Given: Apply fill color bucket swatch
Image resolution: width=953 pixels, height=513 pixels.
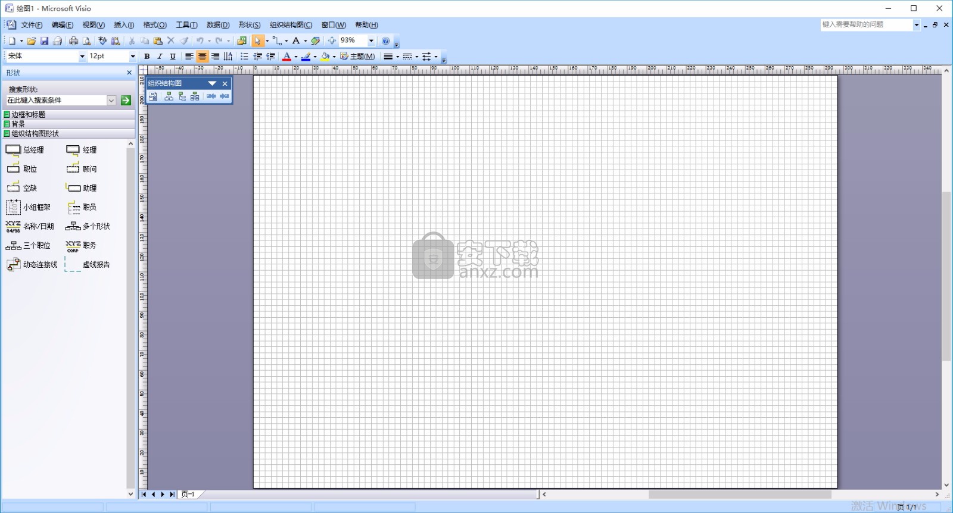Looking at the screenshot, I should coord(325,57).
